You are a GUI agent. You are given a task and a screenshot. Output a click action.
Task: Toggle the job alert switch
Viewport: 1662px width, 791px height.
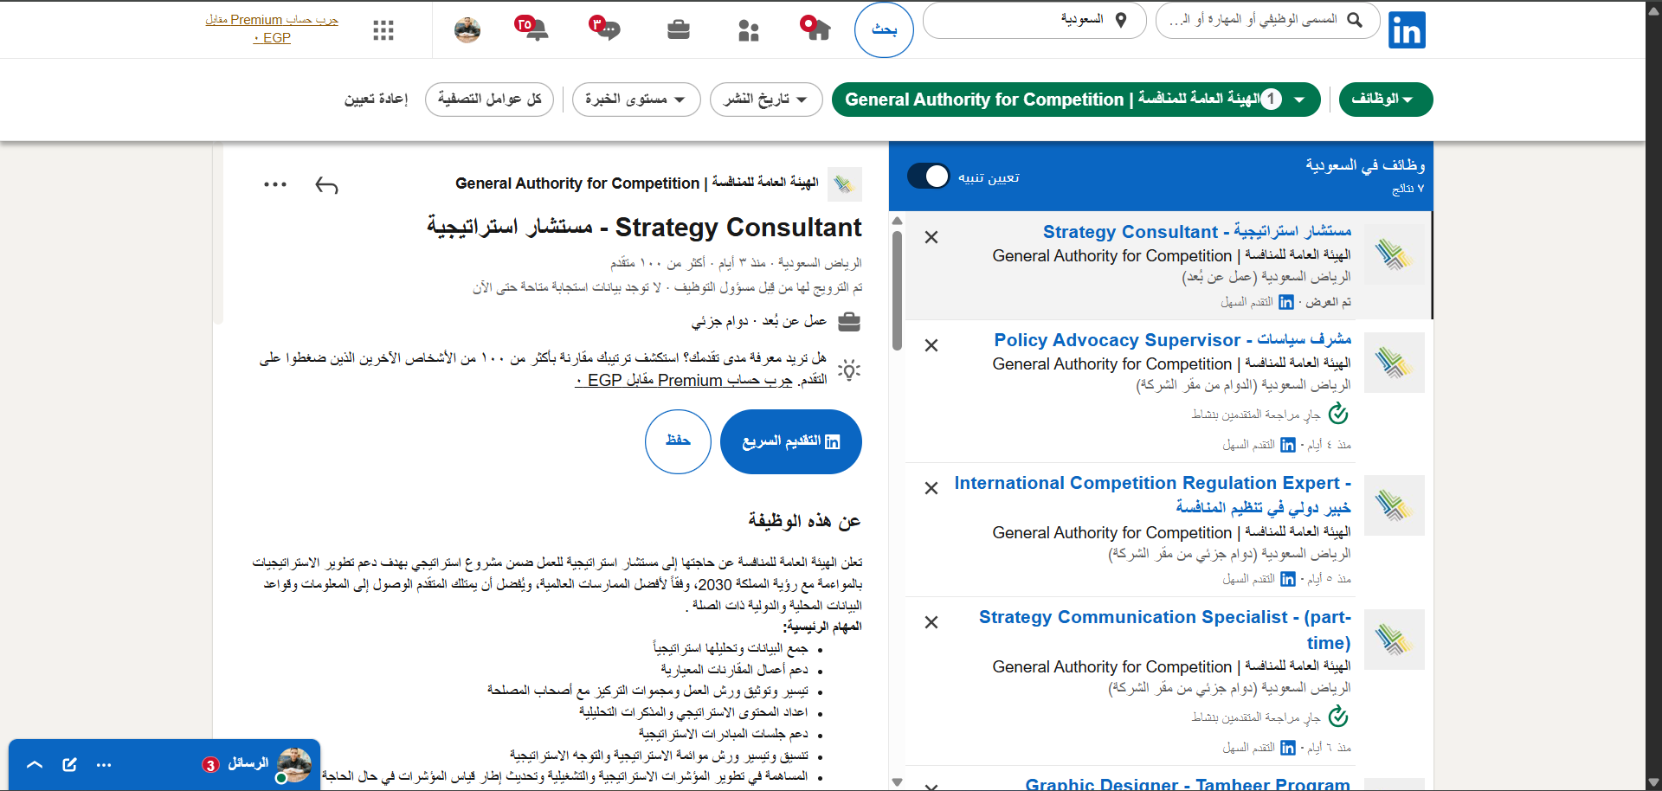[929, 177]
